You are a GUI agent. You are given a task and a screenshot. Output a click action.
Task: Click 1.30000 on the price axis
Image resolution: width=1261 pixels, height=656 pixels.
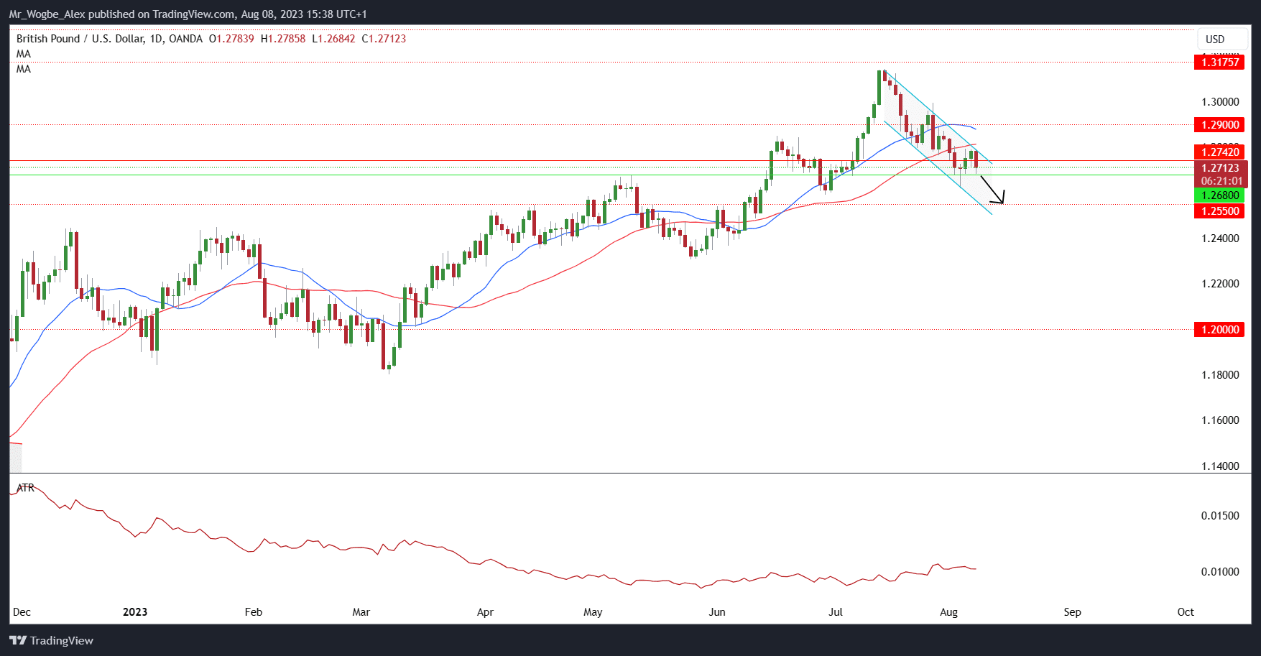[1220, 102]
